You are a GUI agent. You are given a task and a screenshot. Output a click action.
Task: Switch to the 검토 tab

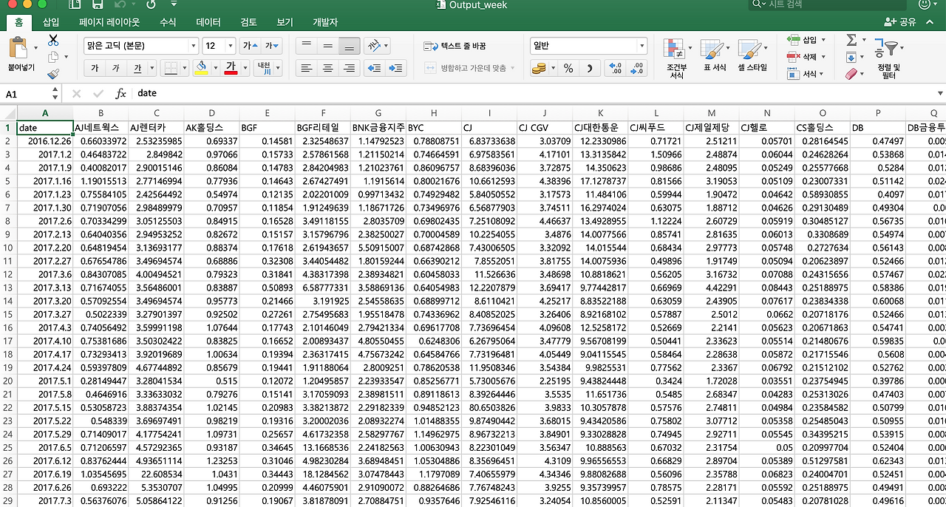tap(249, 23)
